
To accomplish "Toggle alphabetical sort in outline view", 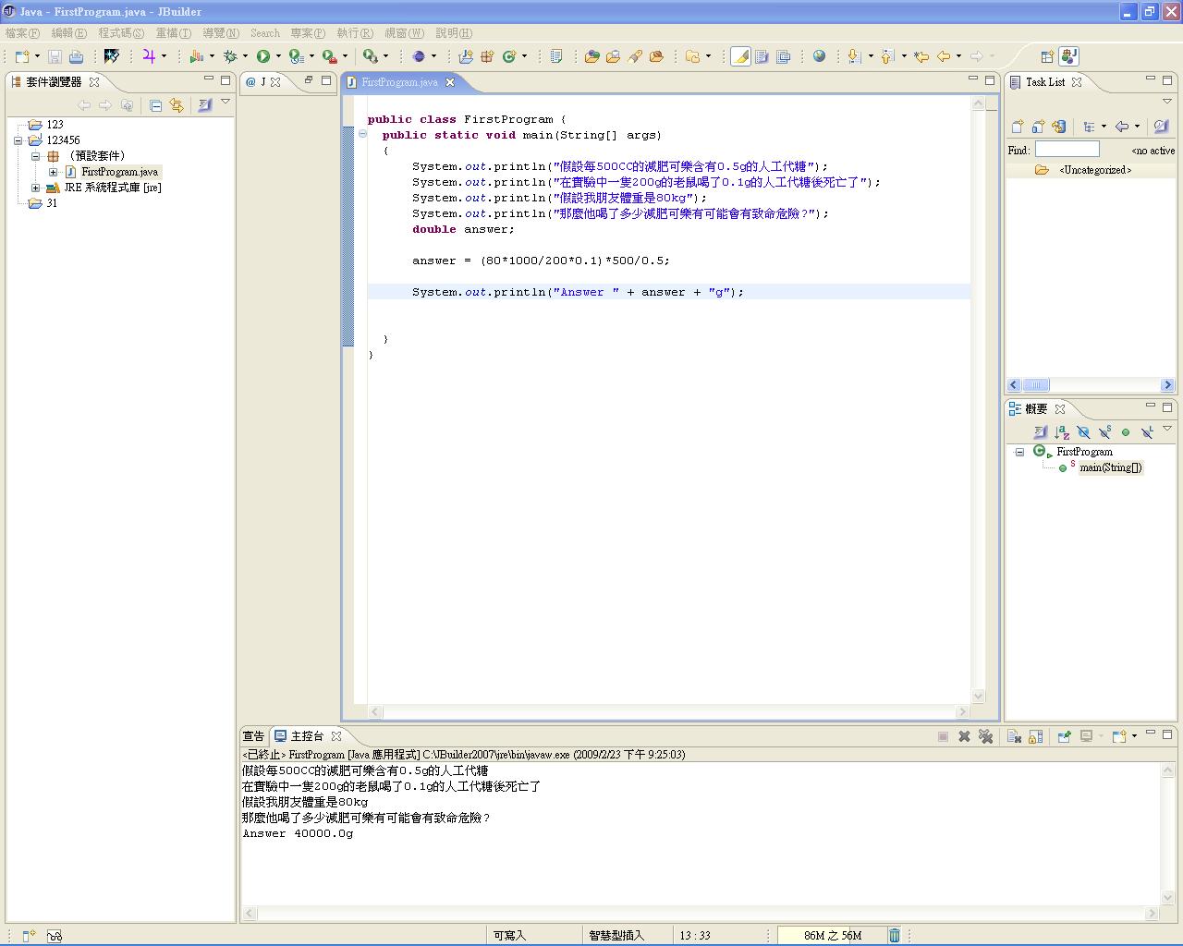I will 1062,431.
